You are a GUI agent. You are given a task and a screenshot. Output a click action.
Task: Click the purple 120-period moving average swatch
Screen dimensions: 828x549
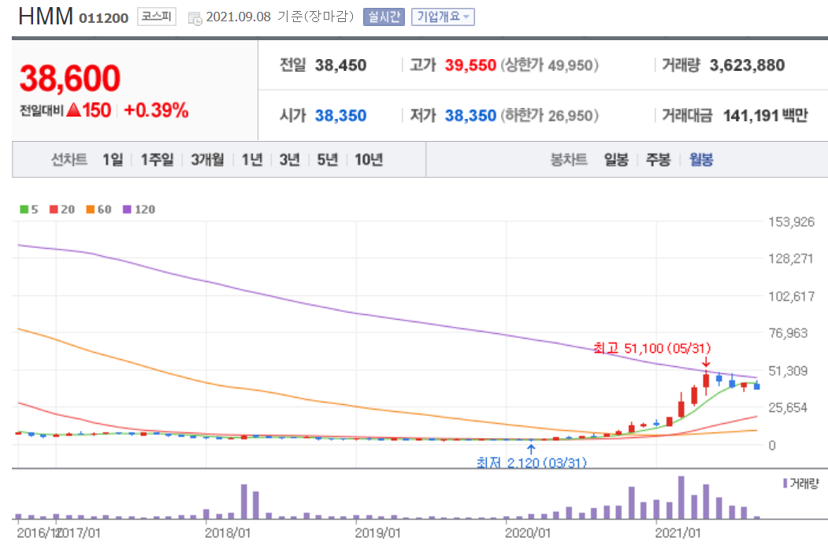point(127,210)
